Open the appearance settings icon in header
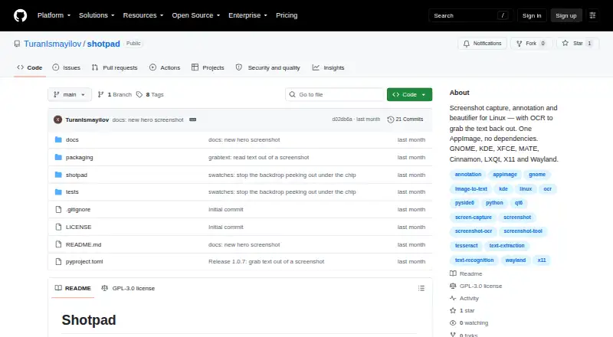Screen dimensions: 613x337 [x=592, y=15]
